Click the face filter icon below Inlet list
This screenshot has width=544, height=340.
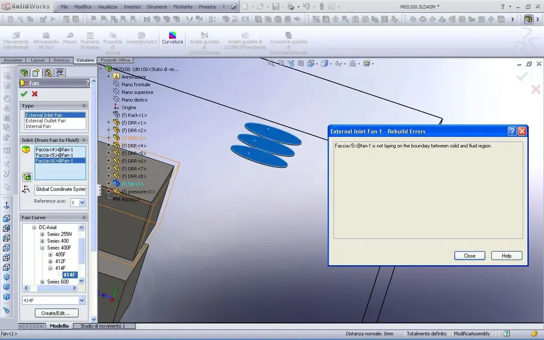pyautogui.click(x=27, y=177)
